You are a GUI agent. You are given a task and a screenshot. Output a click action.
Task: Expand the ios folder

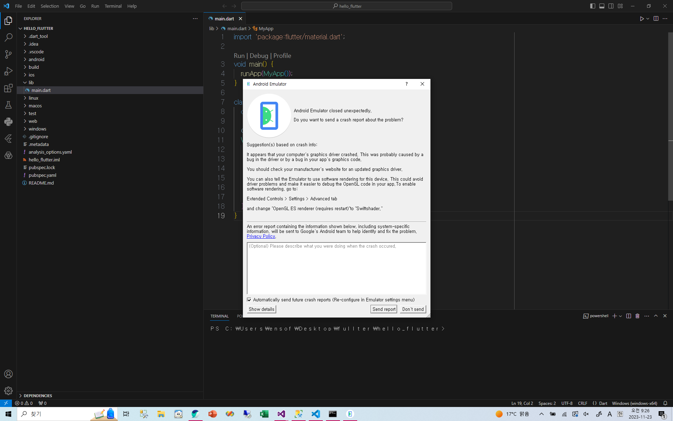(32, 75)
